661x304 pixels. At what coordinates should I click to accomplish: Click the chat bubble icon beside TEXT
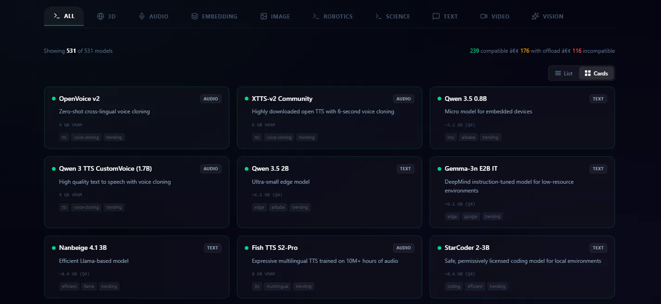(436, 16)
